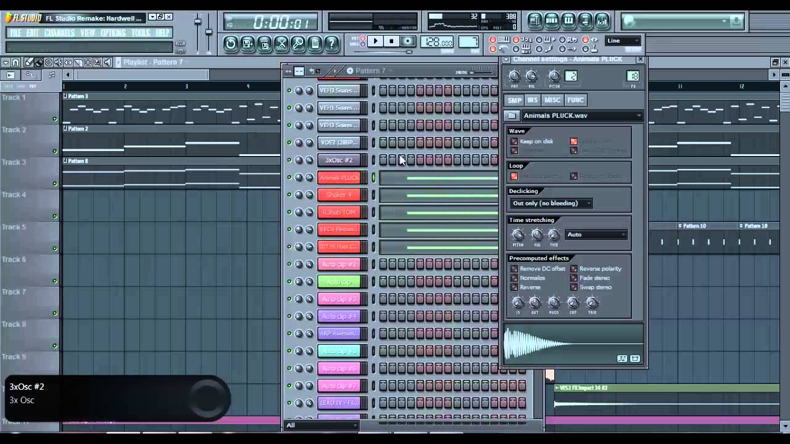Open the OPTIONS menu

pos(114,33)
